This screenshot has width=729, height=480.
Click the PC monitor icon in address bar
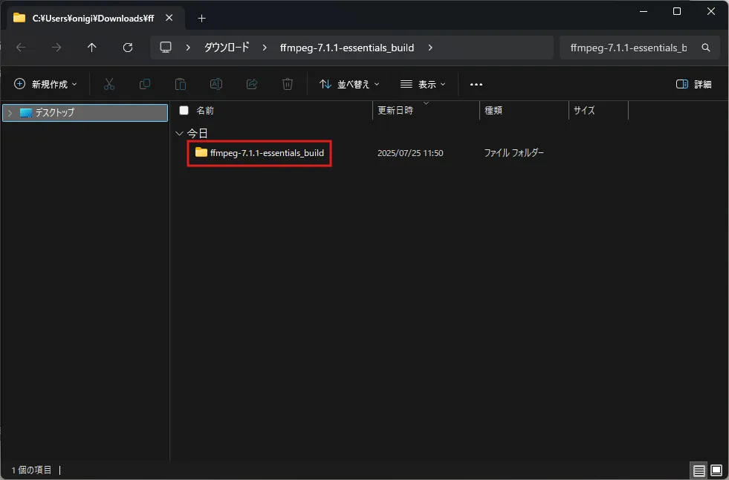click(166, 48)
